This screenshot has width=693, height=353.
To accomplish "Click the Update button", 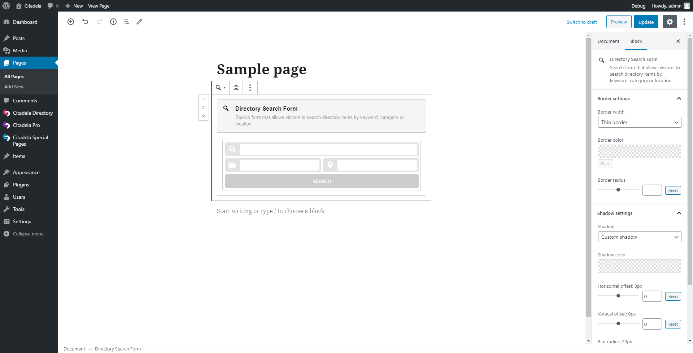I will [x=646, y=22].
